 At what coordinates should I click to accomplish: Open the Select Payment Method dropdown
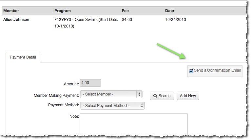coord(112,106)
